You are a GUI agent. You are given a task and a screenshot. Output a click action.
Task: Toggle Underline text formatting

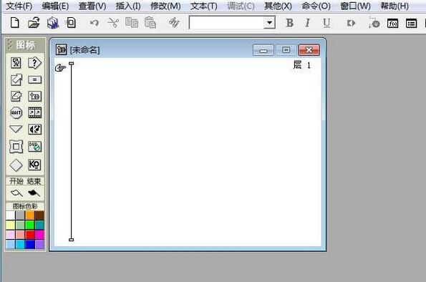point(326,23)
